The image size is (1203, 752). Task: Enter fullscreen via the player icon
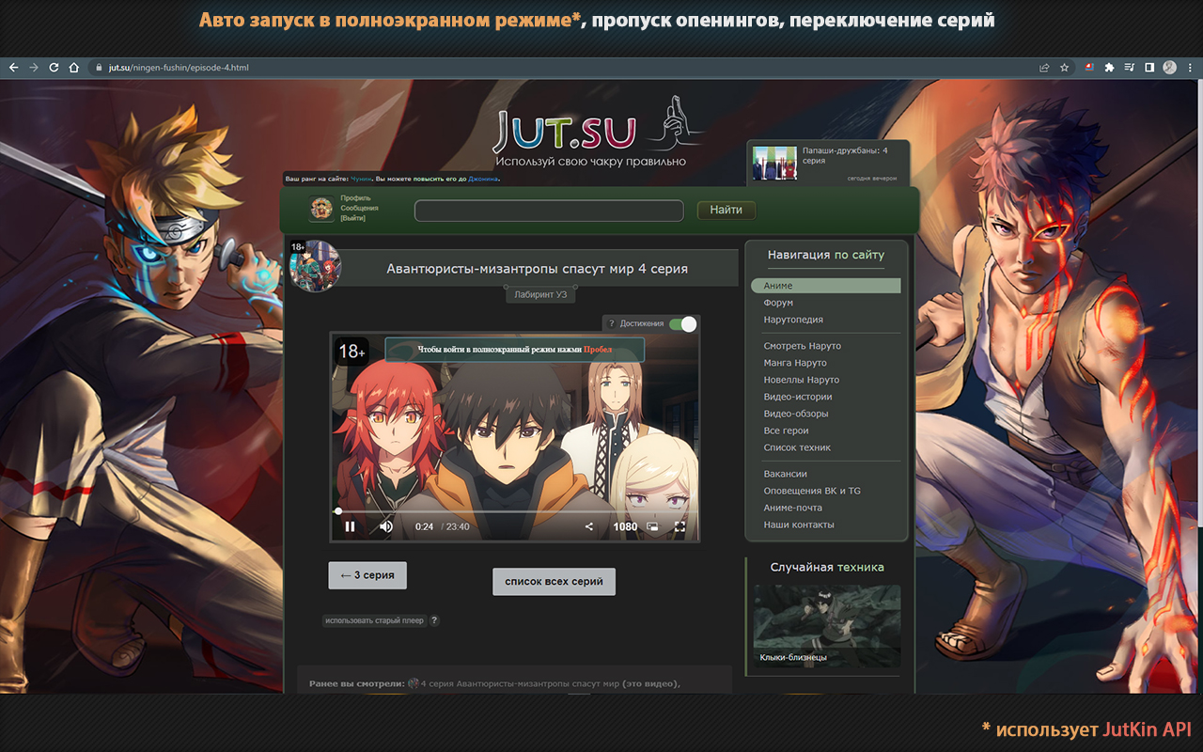tap(680, 526)
